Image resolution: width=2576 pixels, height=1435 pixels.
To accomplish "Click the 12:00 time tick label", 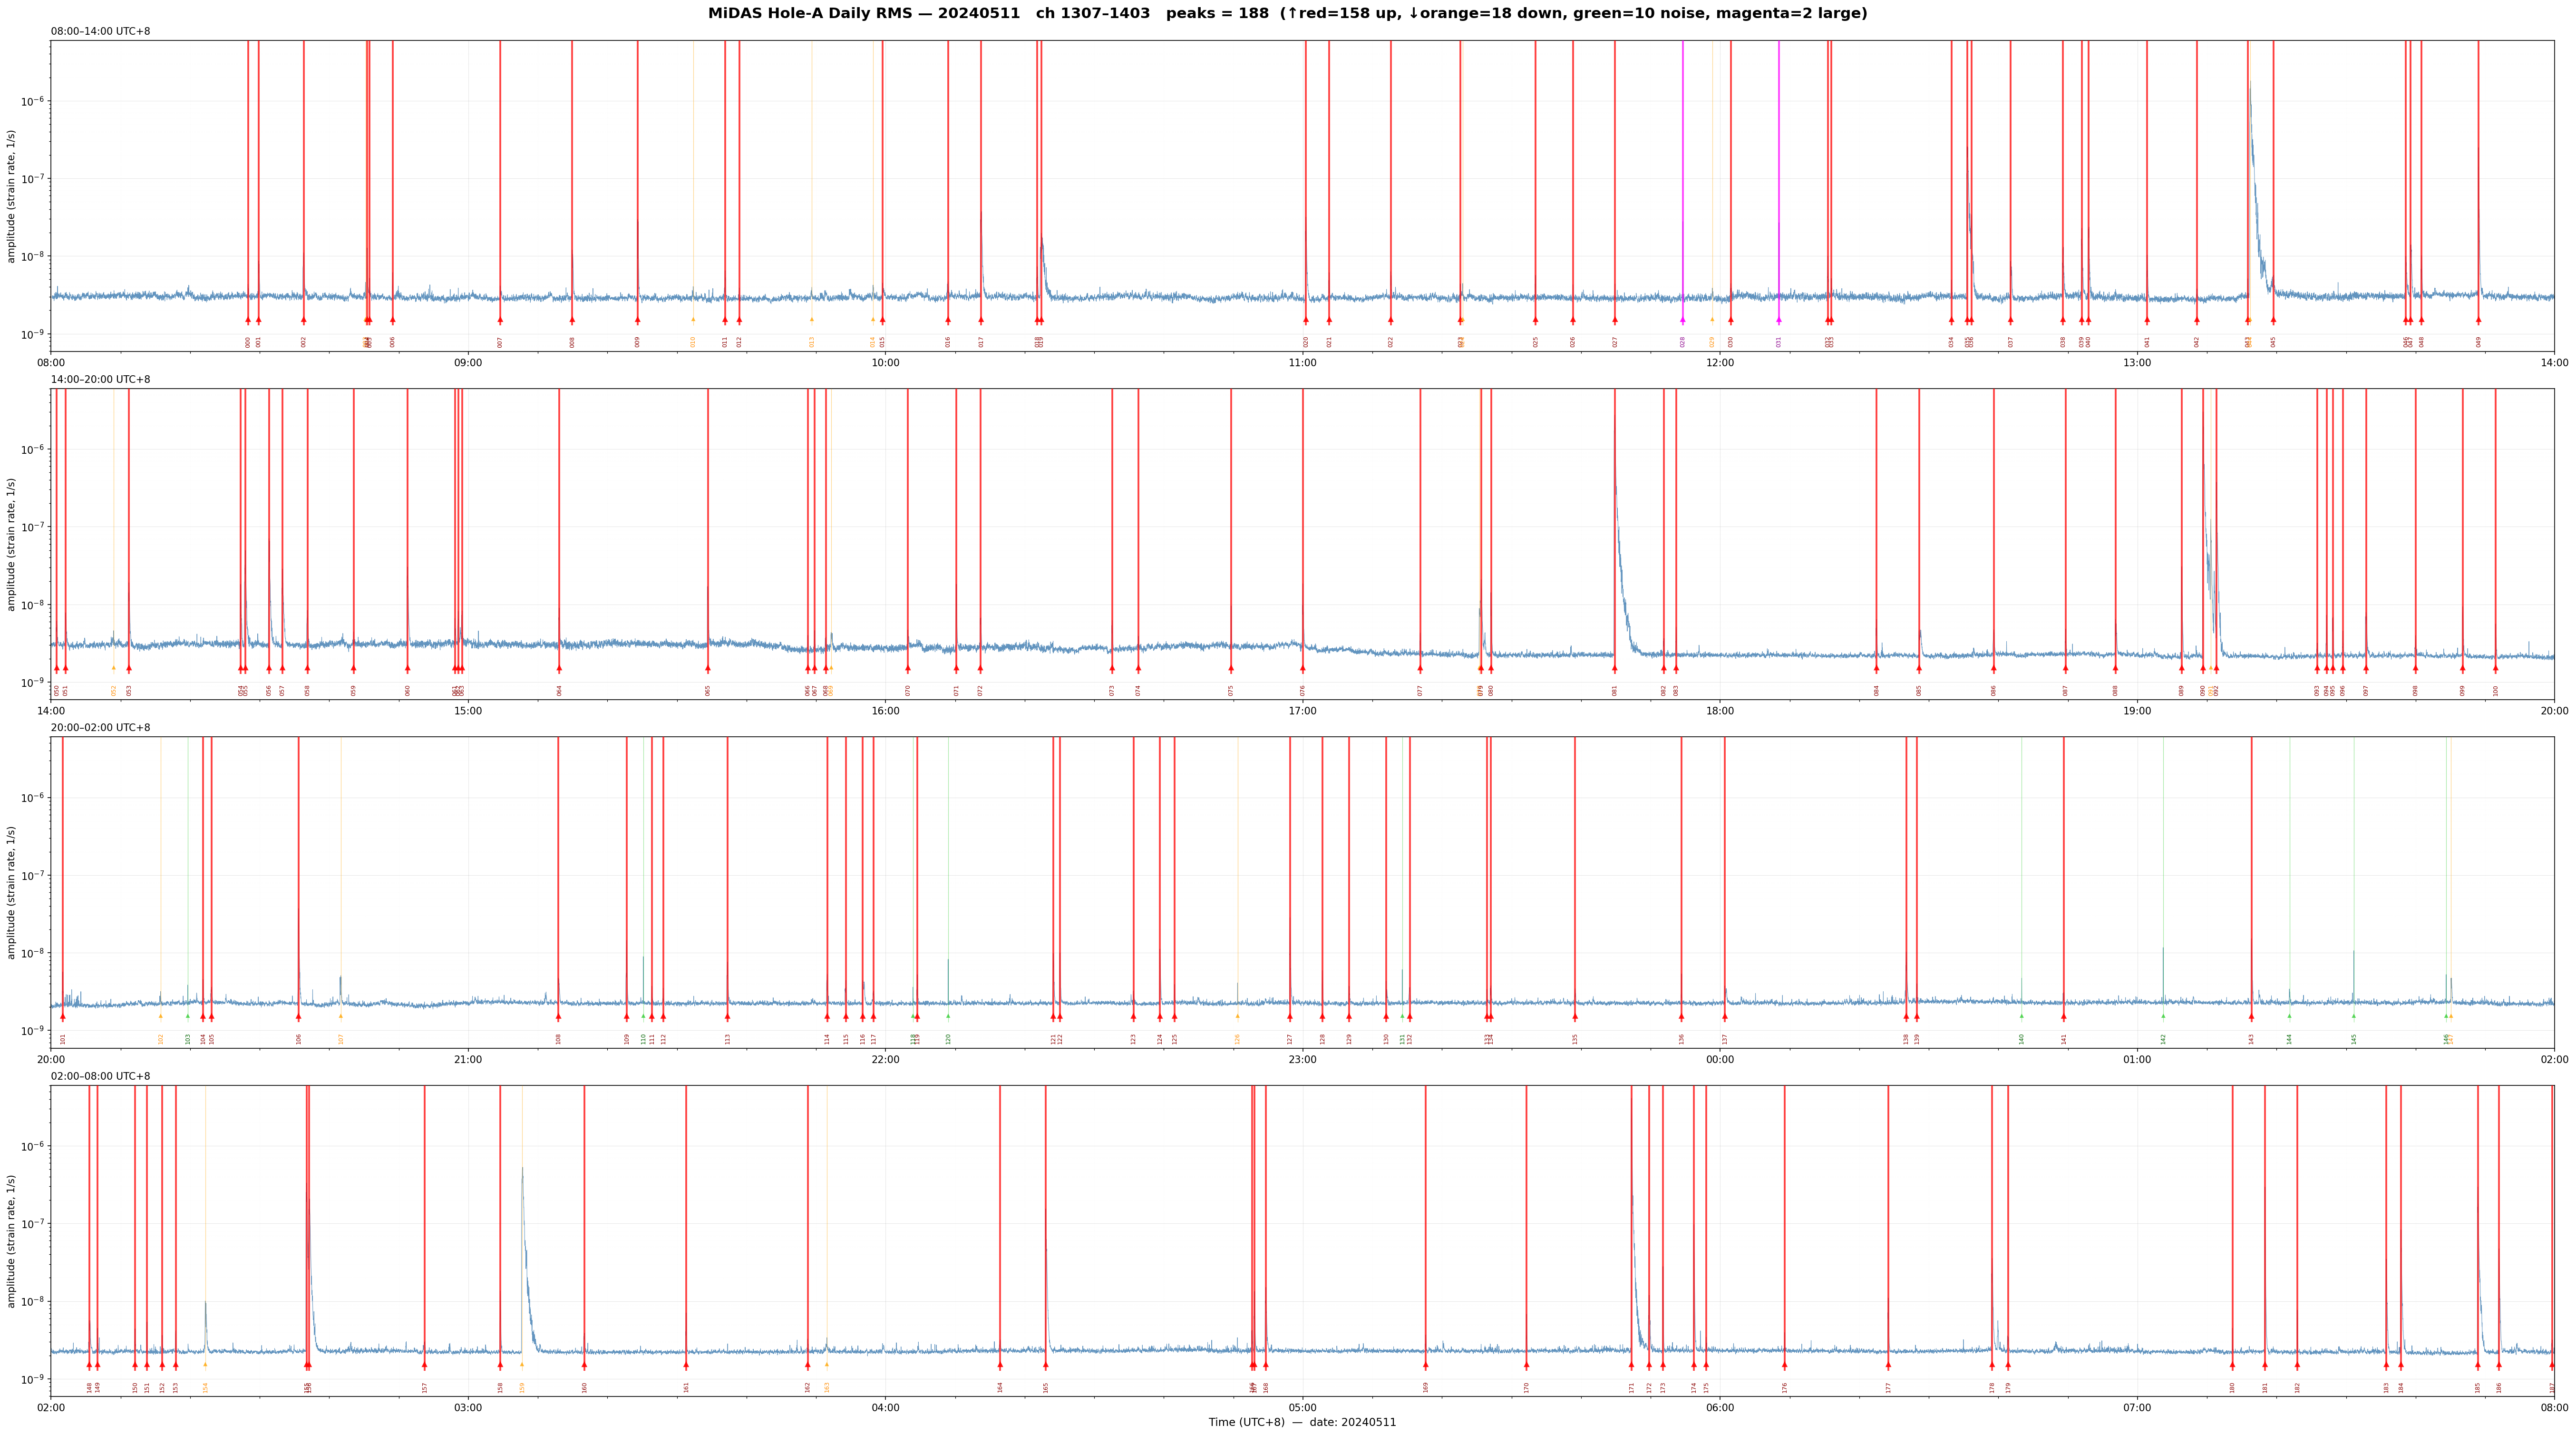I will point(1720,363).
